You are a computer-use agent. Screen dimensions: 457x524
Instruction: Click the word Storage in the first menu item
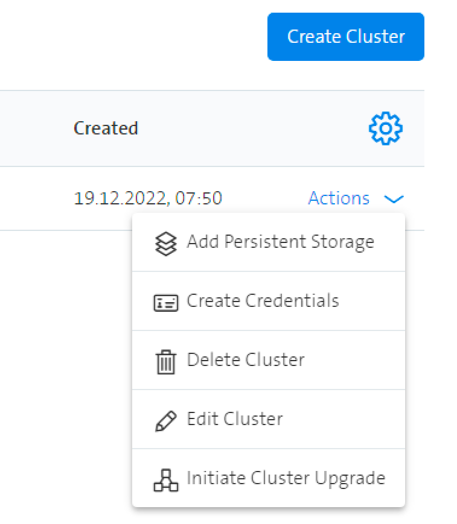[342, 242]
